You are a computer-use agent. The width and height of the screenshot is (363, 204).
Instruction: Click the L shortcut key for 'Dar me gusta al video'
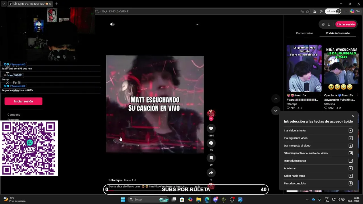tap(351, 146)
